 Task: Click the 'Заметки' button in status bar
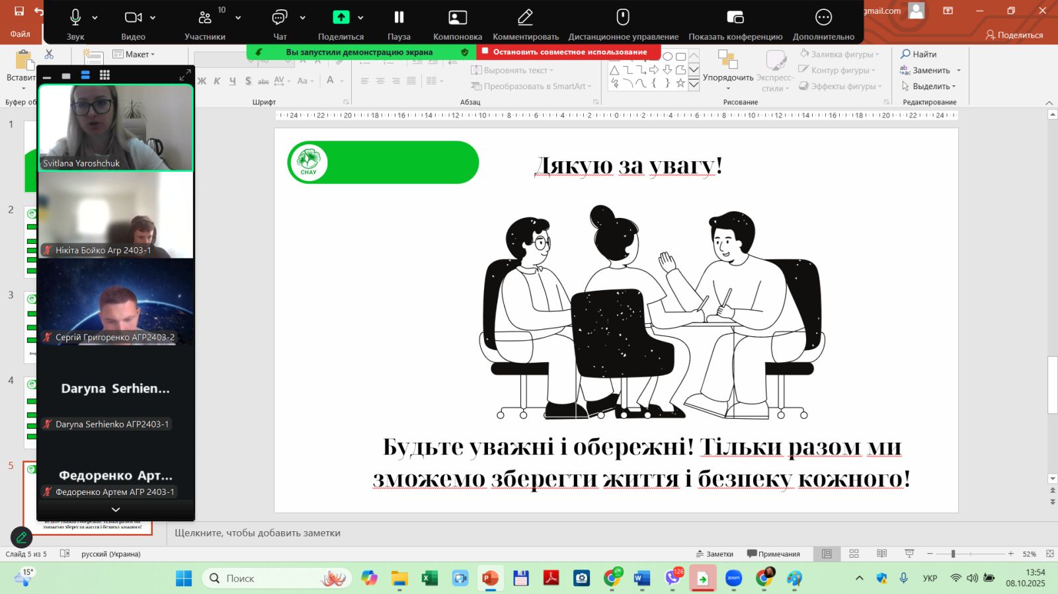(x=715, y=554)
